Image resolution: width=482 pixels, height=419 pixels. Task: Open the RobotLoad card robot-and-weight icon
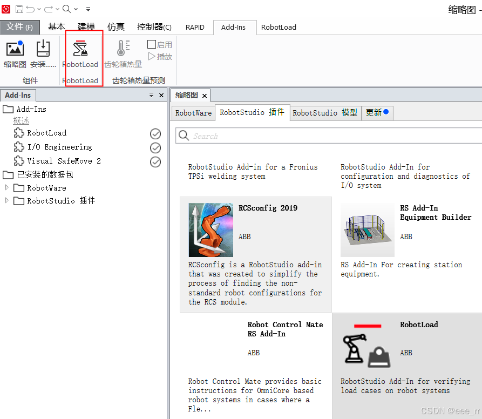[x=366, y=346]
